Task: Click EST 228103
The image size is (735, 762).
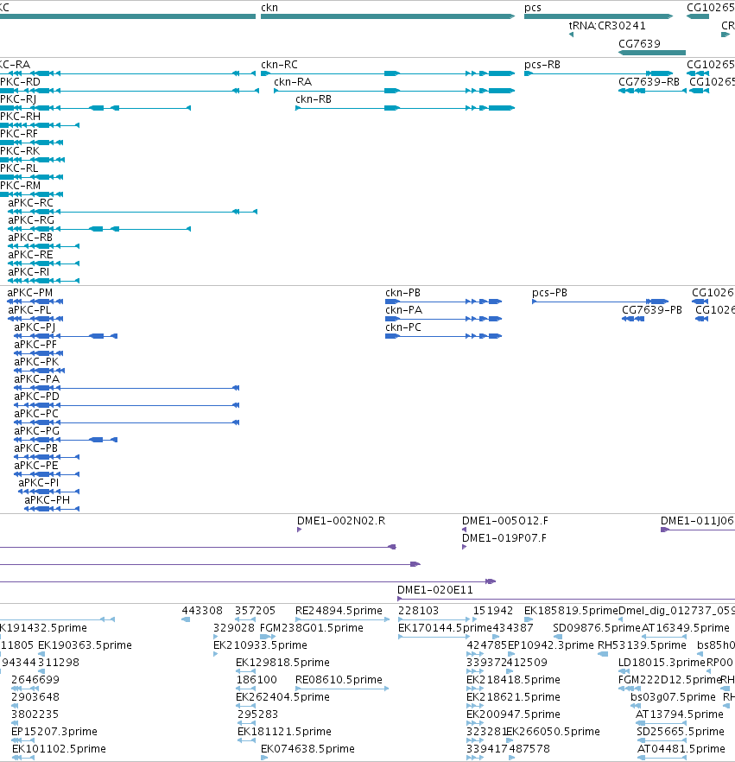Action: (x=434, y=619)
